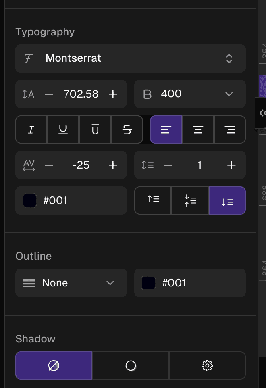
Task: Open the text color swatch #001
Action: coord(30,200)
